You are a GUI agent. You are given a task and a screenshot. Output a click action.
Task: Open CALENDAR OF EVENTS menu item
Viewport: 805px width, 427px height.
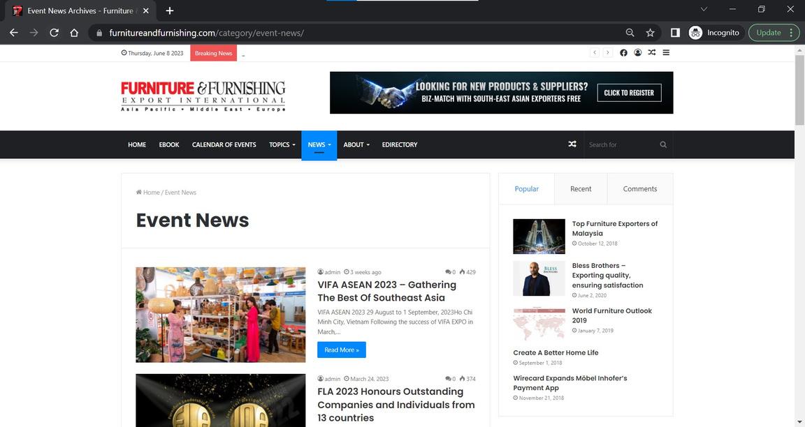click(x=224, y=144)
